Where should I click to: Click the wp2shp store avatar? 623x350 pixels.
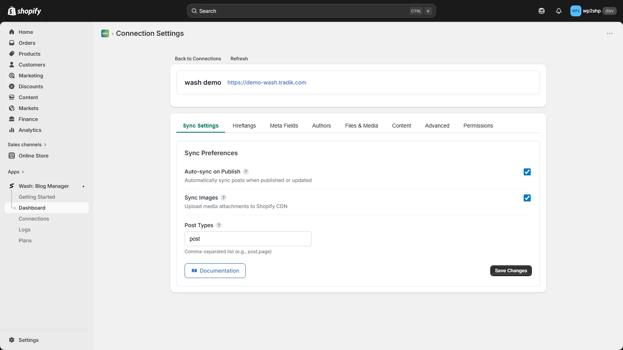click(x=576, y=11)
